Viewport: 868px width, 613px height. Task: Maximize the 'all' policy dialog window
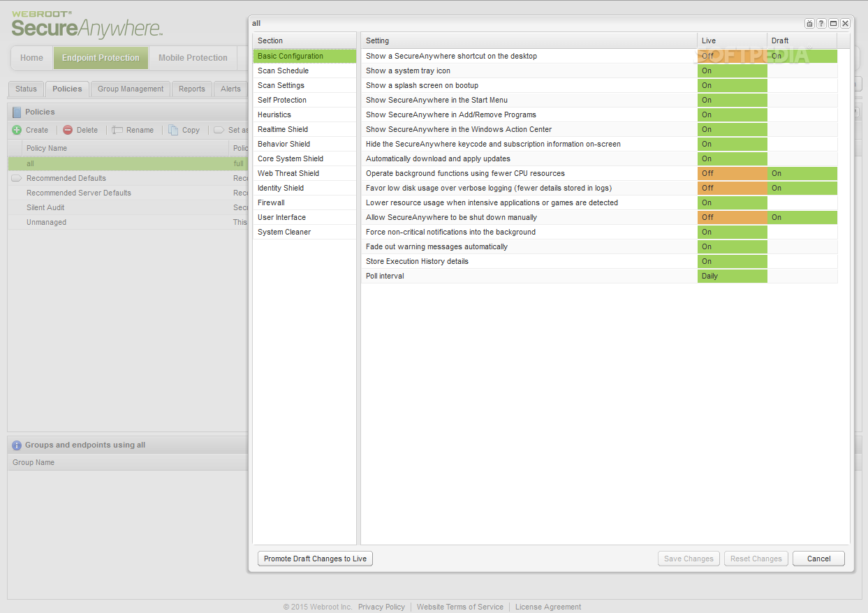click(833, 23)
